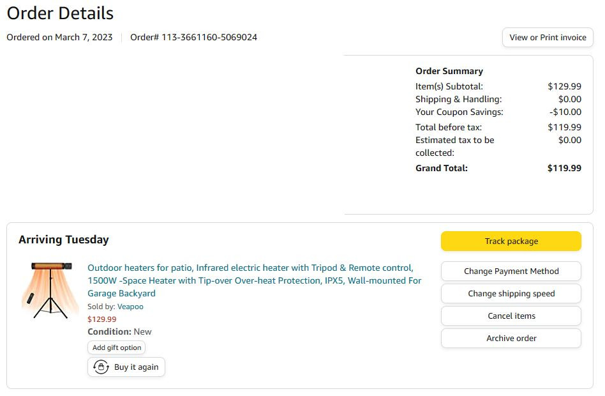
Task: Click the Order Summary heading
Action: [x=449, y=72]
